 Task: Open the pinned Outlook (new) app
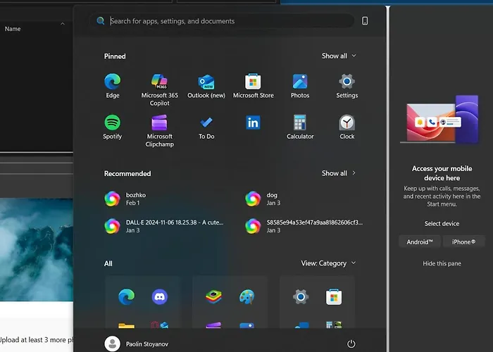point(206,82)
